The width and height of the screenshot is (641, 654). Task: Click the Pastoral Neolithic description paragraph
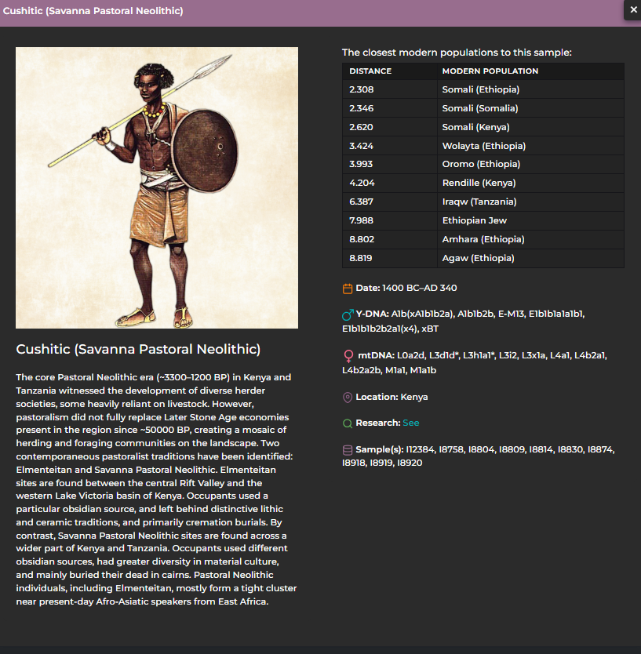[x=156, y=489]
